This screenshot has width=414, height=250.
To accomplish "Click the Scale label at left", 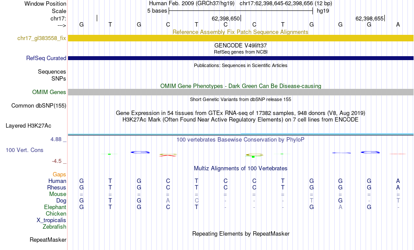I will tap(59, 11).
